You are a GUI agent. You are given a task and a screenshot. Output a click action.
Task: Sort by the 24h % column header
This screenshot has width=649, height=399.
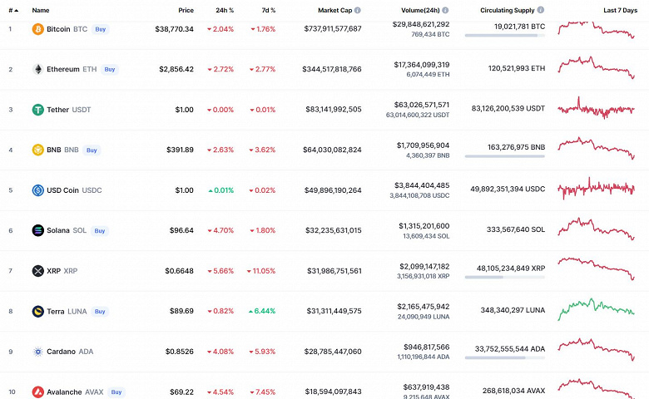[225, 10]
